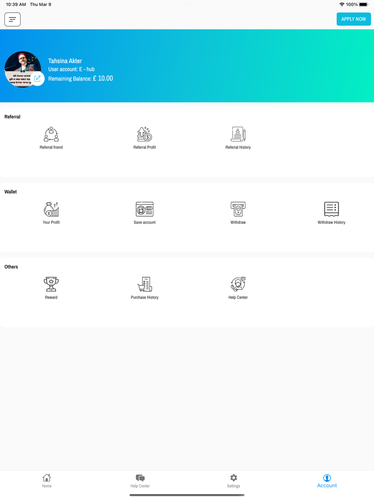Switch to the Settings tab

(x=234, y=481)
